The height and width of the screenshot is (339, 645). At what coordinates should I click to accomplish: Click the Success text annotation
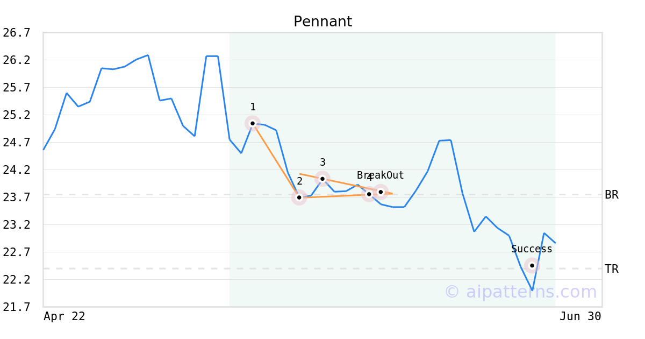[532, 249]
